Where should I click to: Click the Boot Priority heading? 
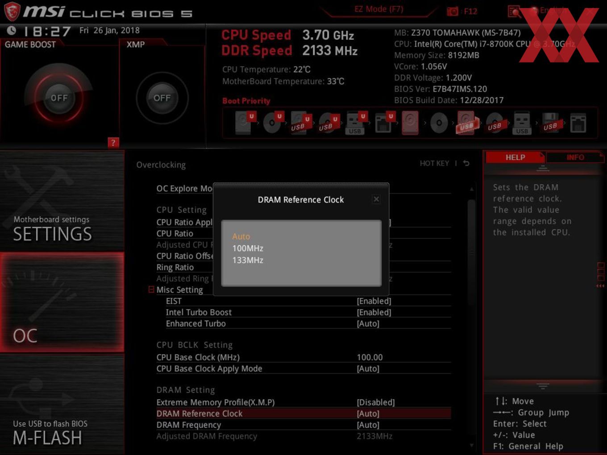[x=246, y=101]
